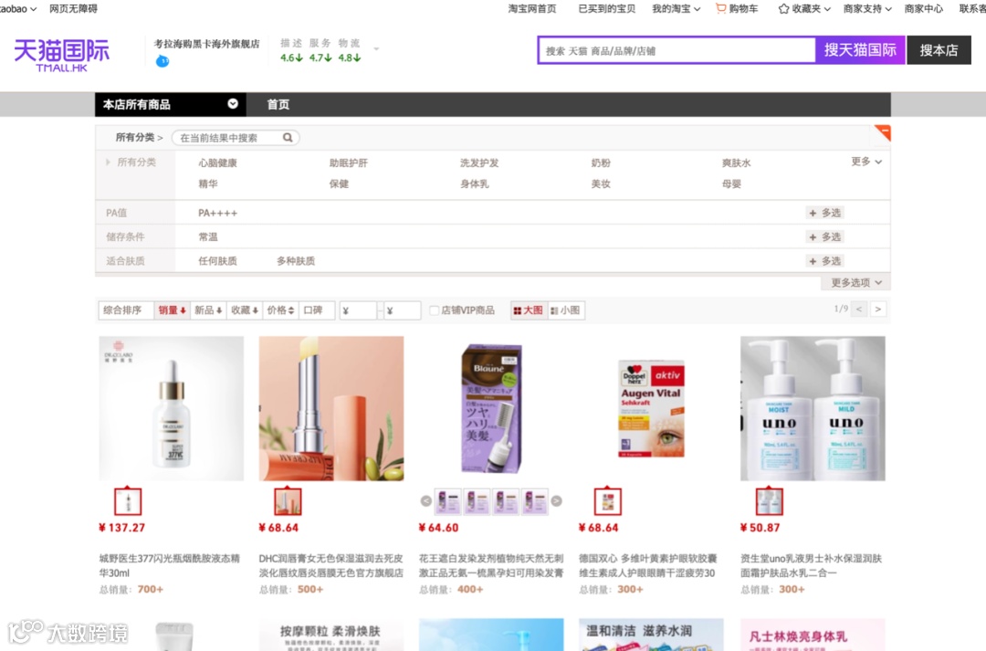Expand the 本店所有商品 dropdown
Viewport: 986px width, 651px height.
tap(233, 104)
